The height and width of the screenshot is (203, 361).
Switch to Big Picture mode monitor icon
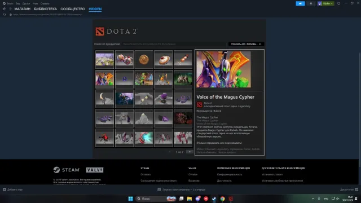pyautogui.click(x=338, y=3)
